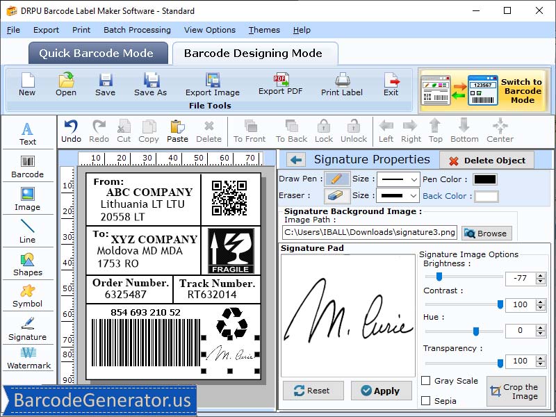Open the Print Label tool
This screenshot has height=417, width=556.
click(341, 85)
